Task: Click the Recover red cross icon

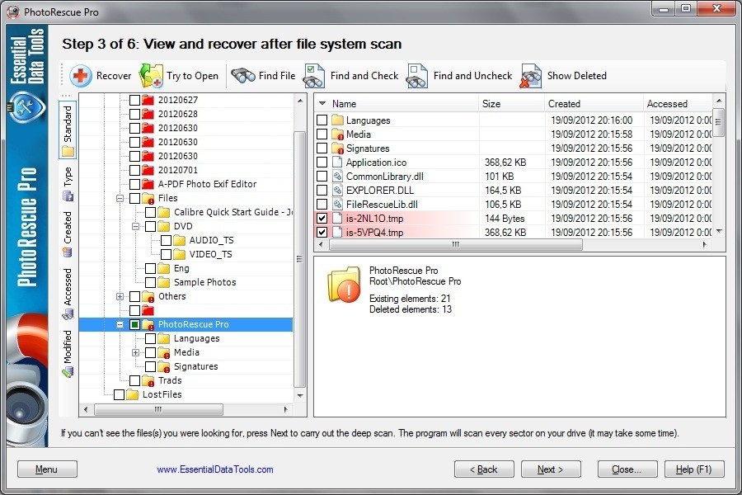Action: (x=81, y=76)
